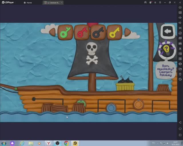Open the multi-instance plus icon in the sidebar

(x=180, y=38)
